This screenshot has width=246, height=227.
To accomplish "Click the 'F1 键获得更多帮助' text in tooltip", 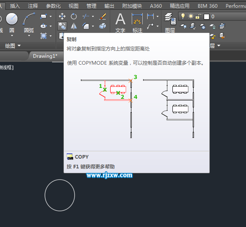I will click(94, 166).
